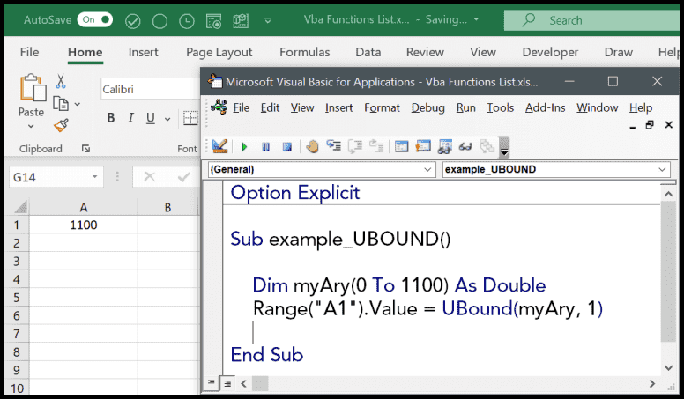This screenshot has height=399, width=684.
Task: Switch to the Page Layout ribbon tab
Action: [x=219, y=52]
